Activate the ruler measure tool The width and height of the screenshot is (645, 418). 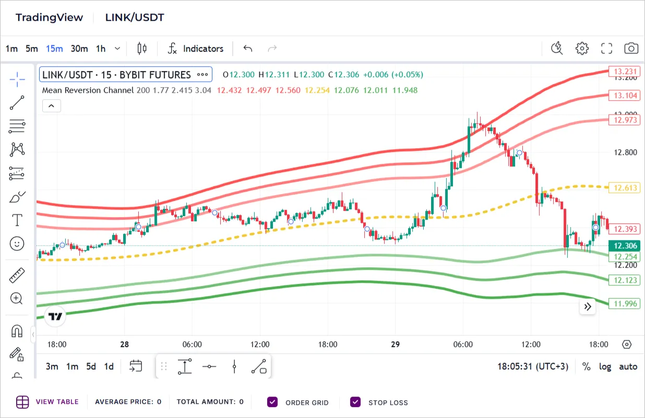pos(17,275)
